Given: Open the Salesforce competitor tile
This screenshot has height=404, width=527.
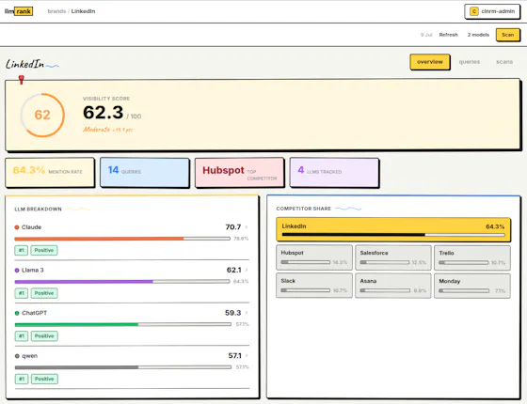Looking at the screenshot, I should click(393, 257).
